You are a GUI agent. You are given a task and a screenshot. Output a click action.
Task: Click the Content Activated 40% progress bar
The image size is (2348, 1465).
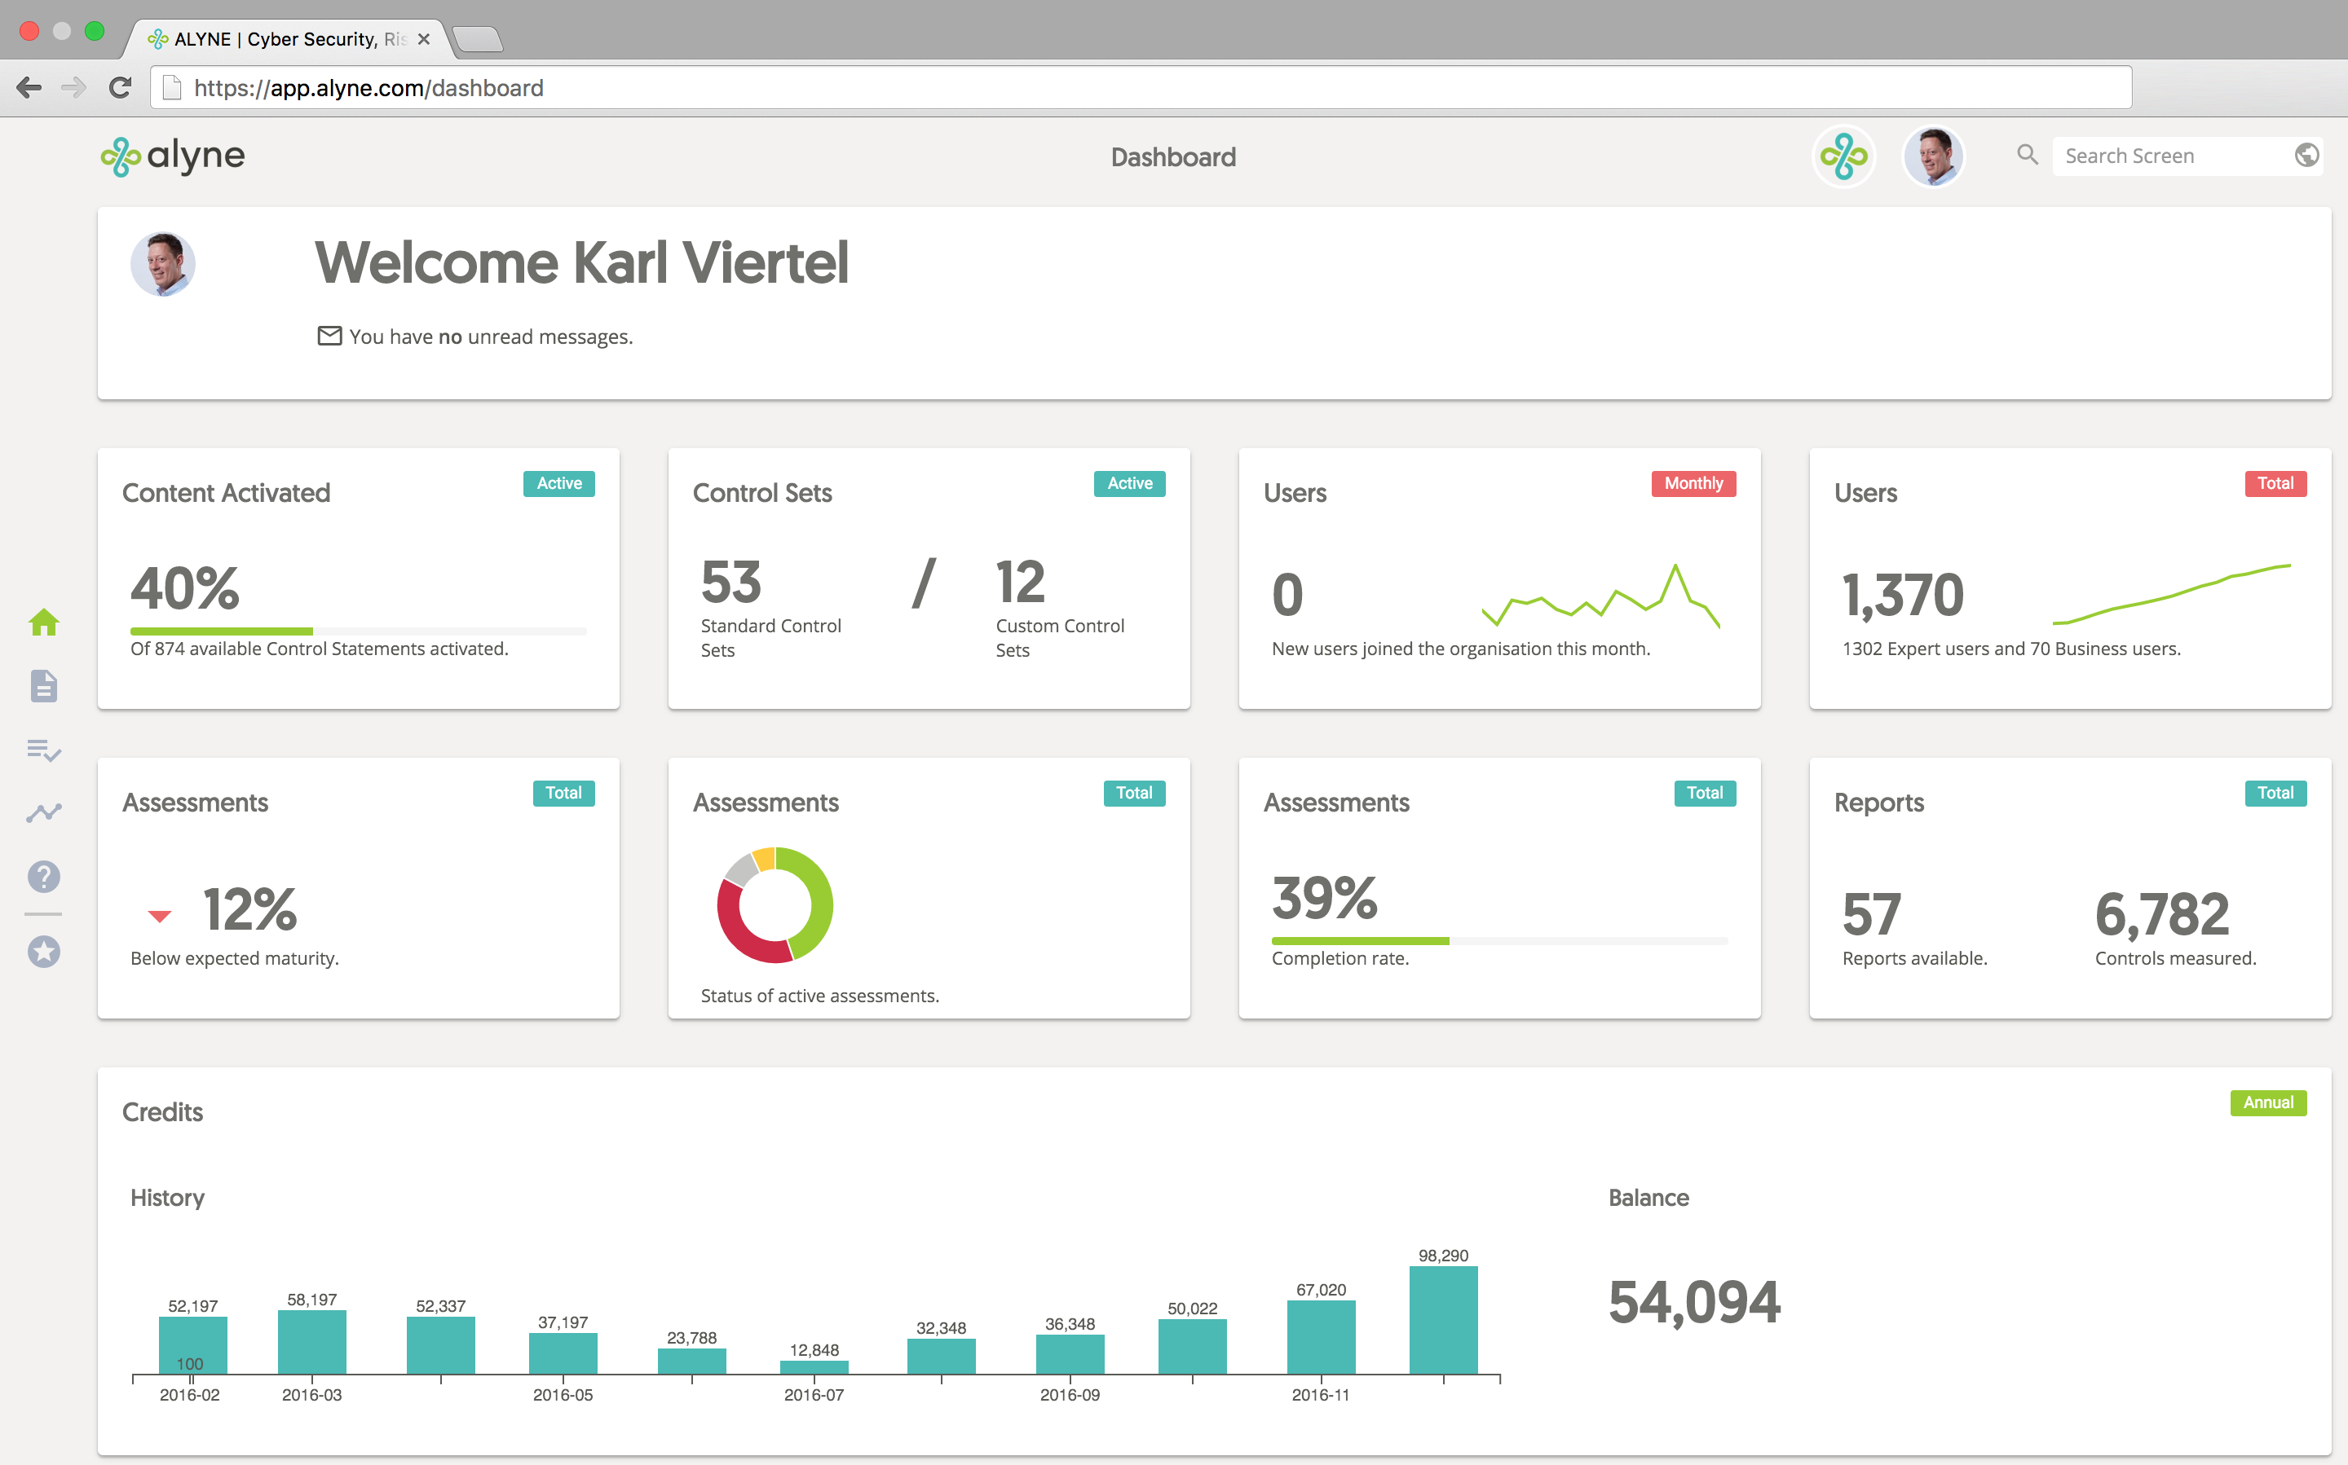[x=358, y=631]
